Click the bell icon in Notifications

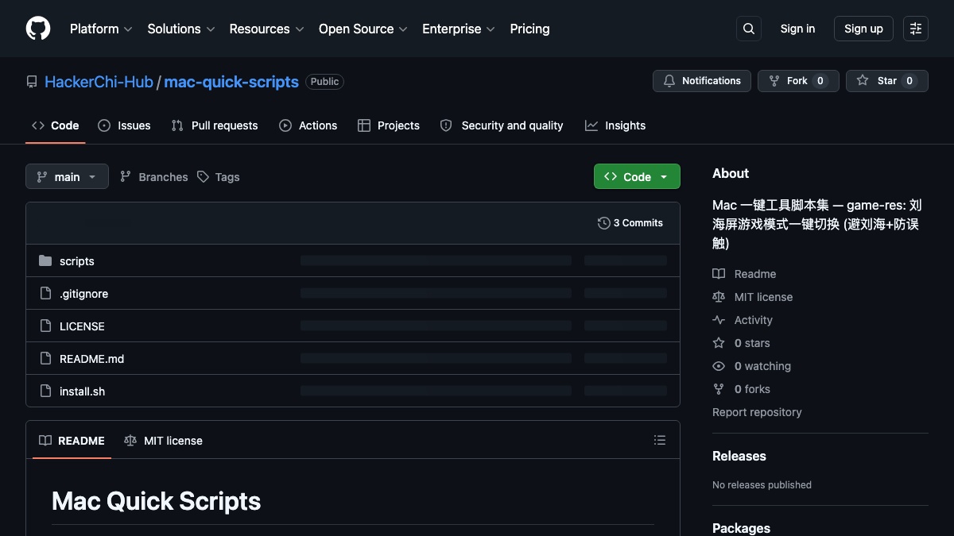pyautogui.click(x=669, y=81)
